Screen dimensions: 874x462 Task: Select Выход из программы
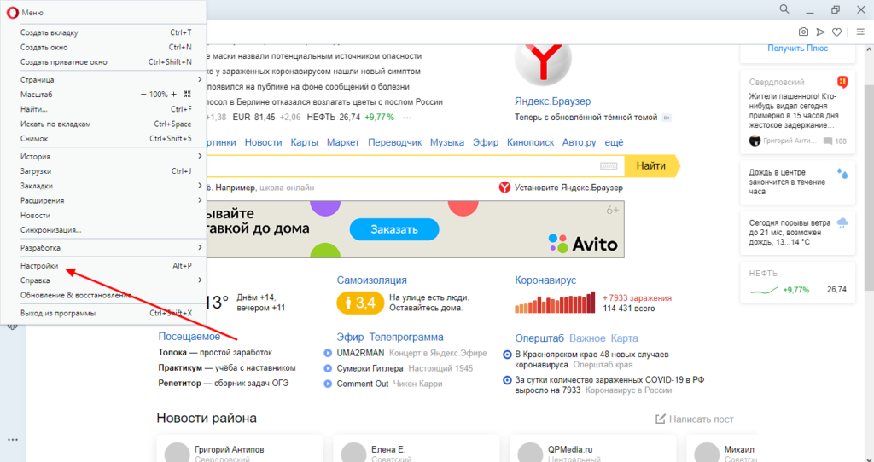click(x=103, y=314)
